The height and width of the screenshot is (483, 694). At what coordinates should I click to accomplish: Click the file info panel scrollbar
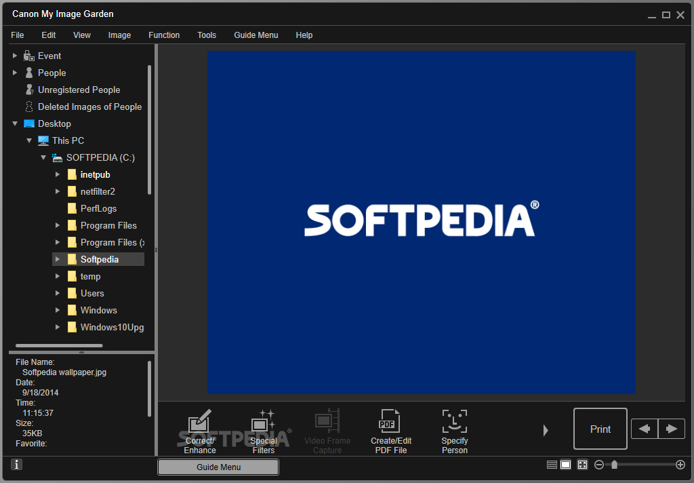150,389
